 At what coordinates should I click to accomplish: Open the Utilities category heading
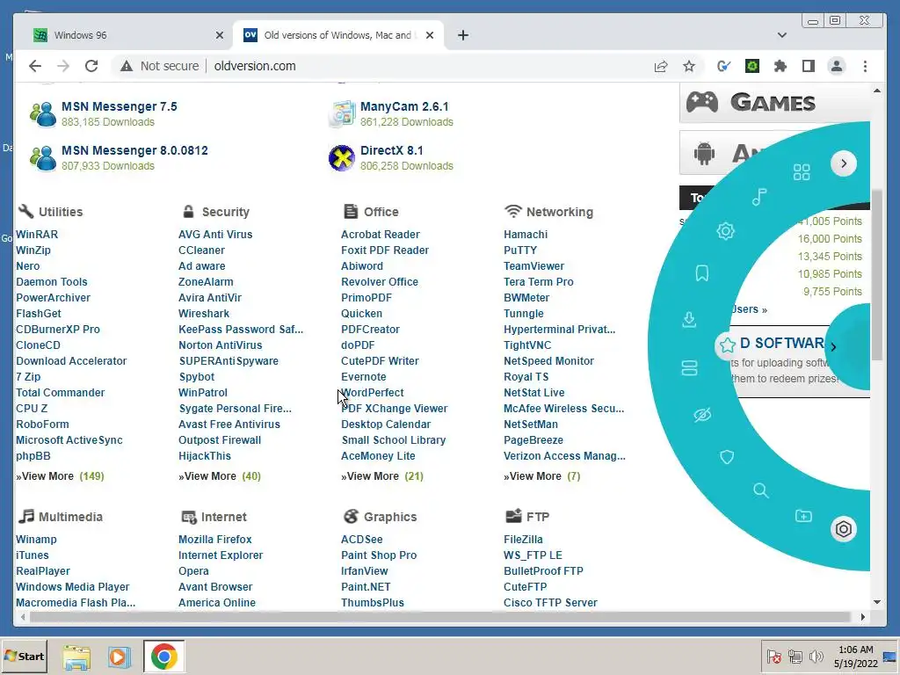click(61, 212)
